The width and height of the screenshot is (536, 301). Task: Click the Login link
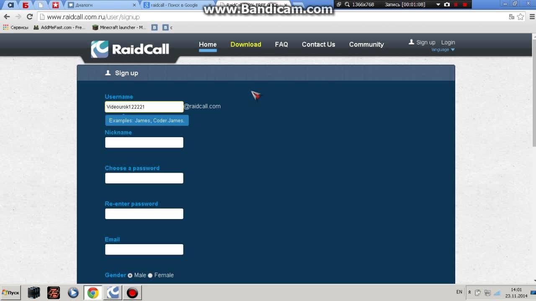[x=448, y=42]
